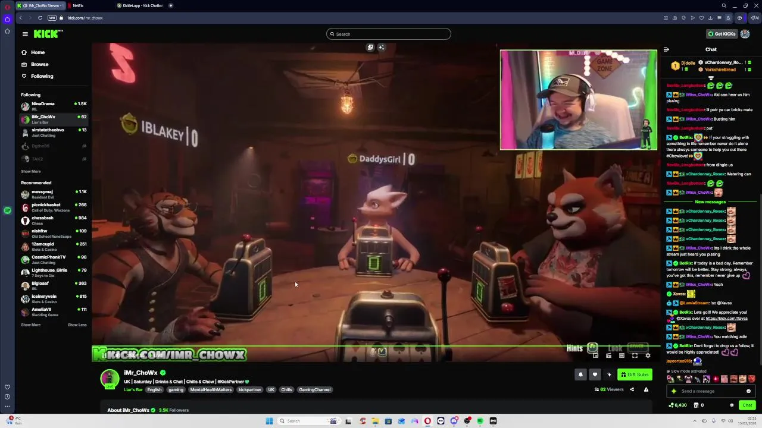Screen dimensions: 762x428
Task: Open NinaDrama's channel in Following list
Action: point(54,106)
